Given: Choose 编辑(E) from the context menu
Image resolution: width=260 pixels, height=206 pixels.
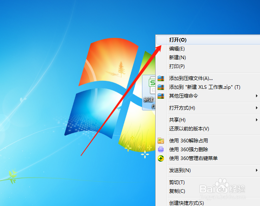Looking at the screenshot, I should (x=208, y=49).
